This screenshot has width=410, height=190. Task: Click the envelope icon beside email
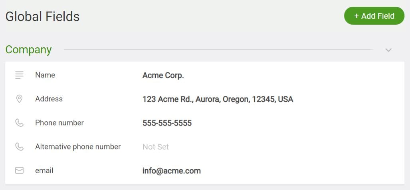(x=19, y=171)
